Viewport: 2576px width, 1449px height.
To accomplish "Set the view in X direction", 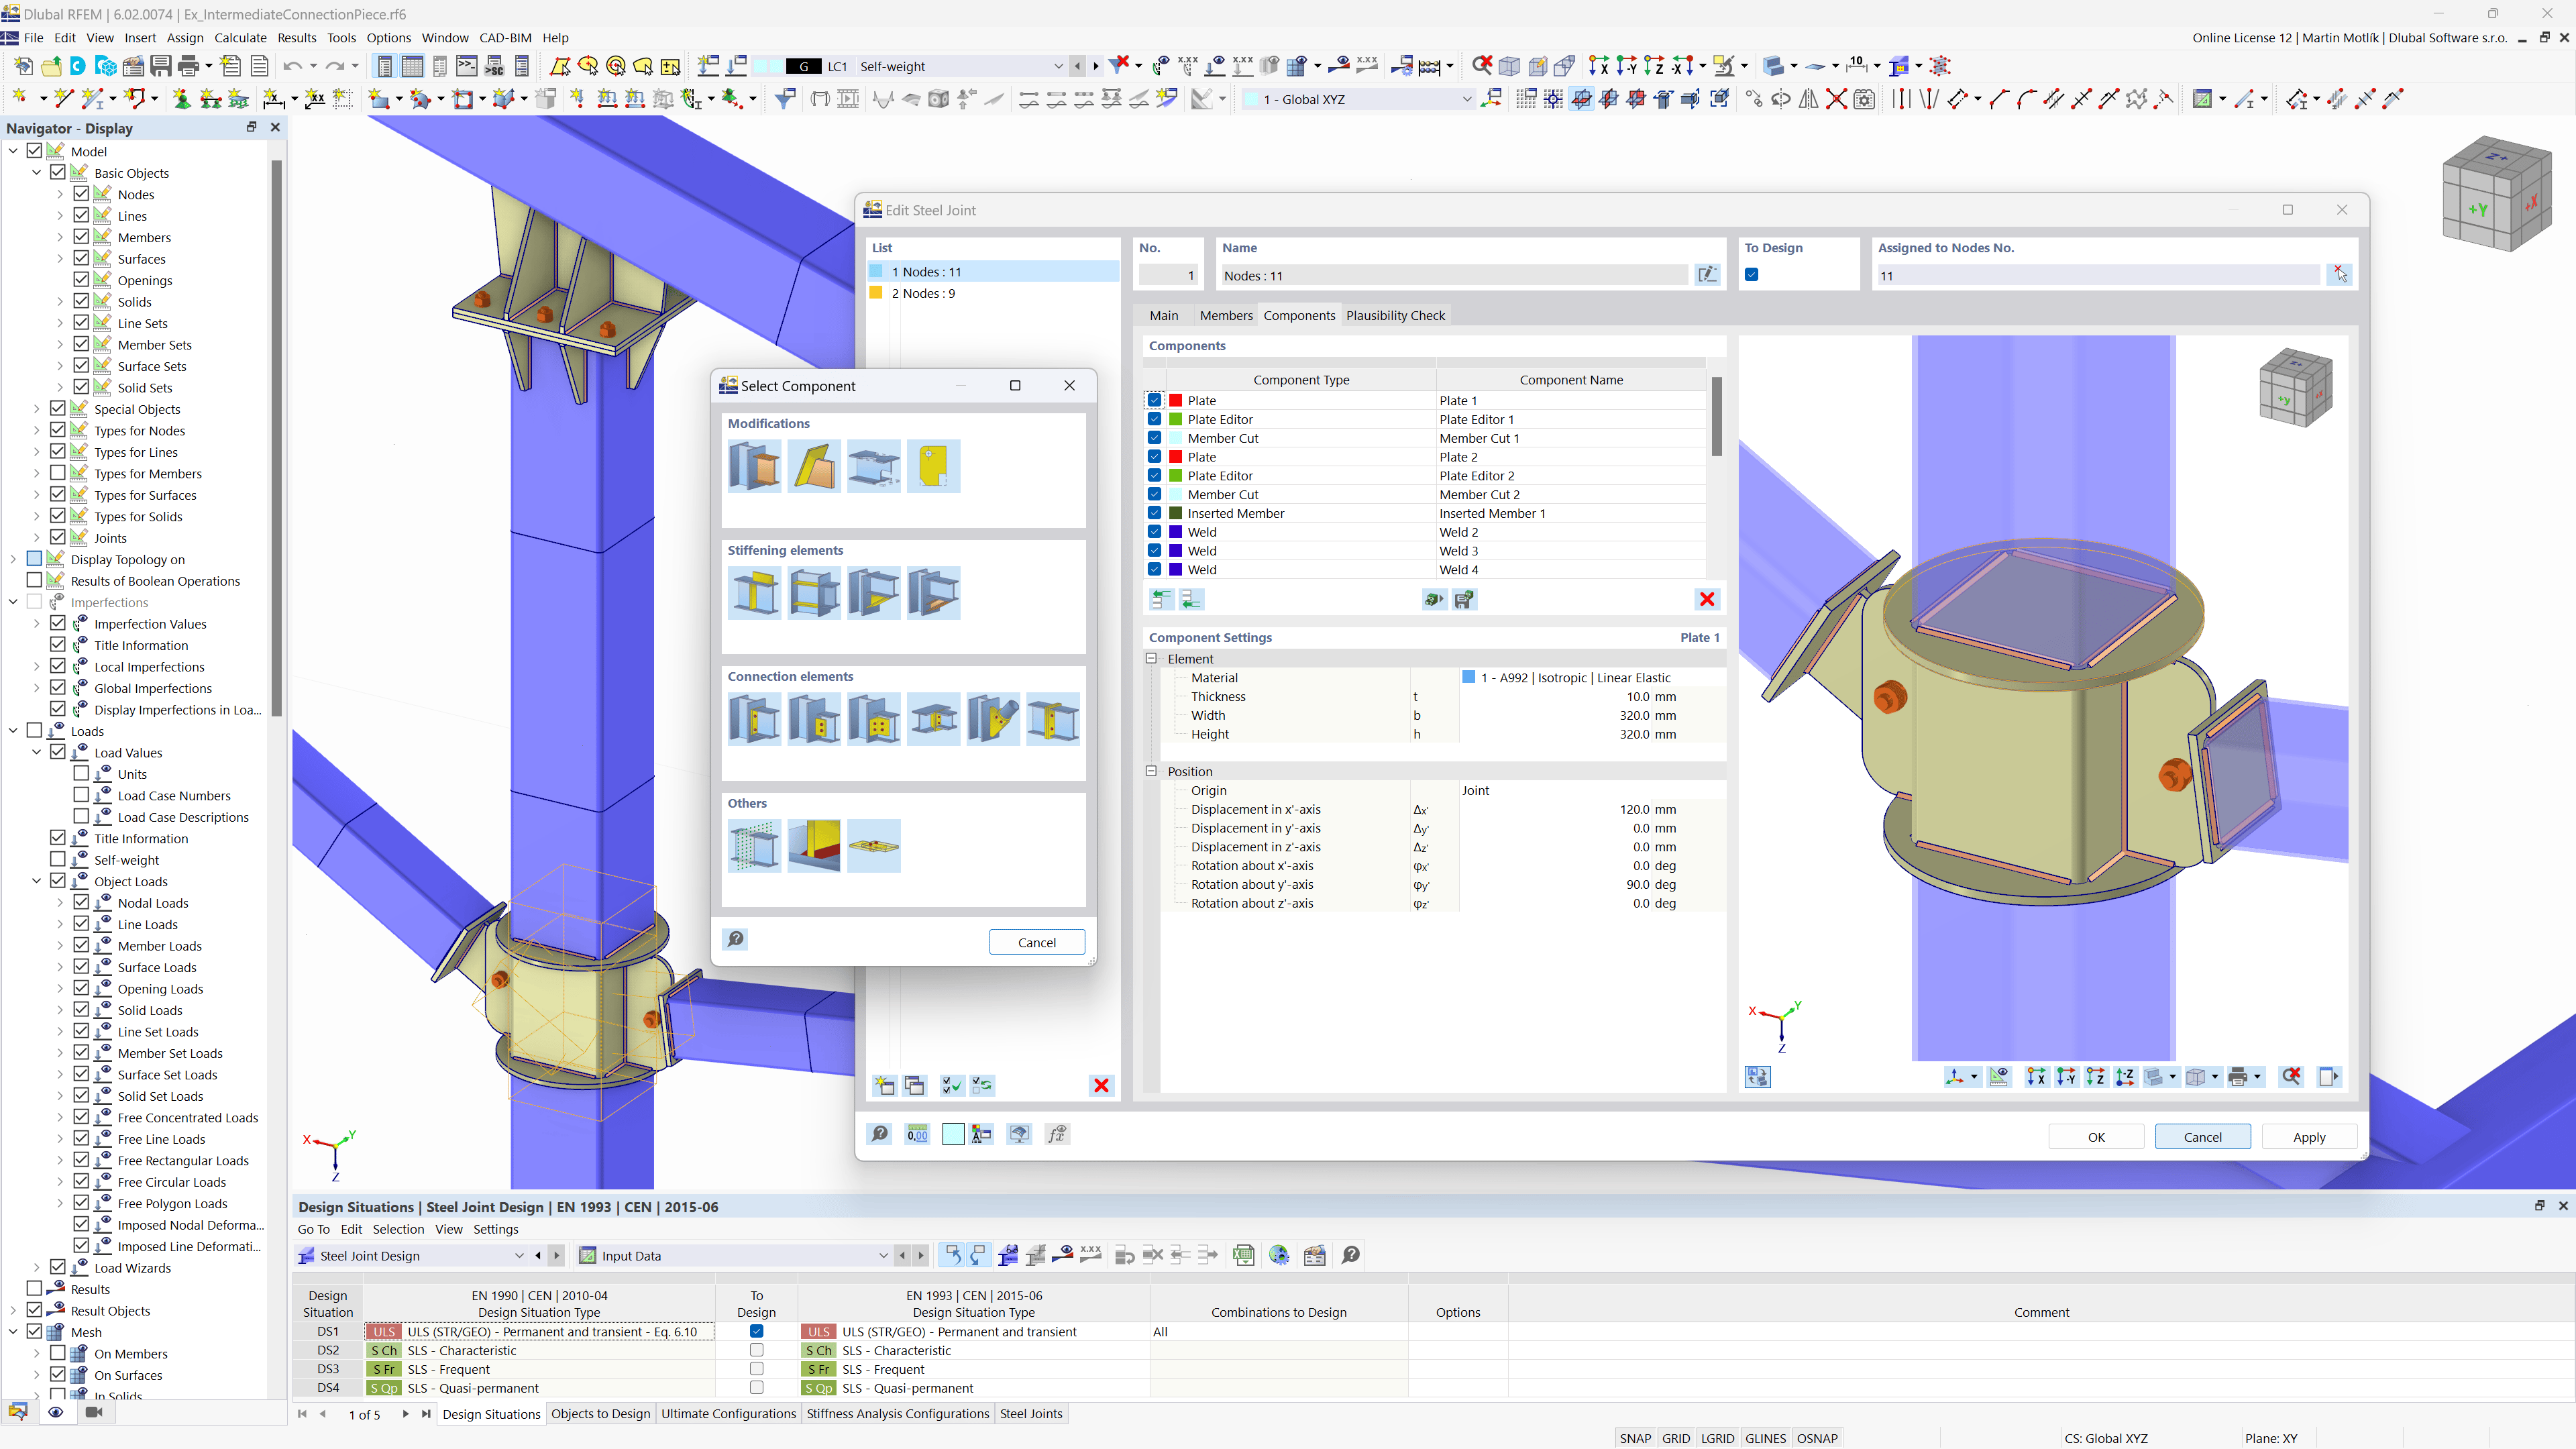I will click(2036, 1077).
